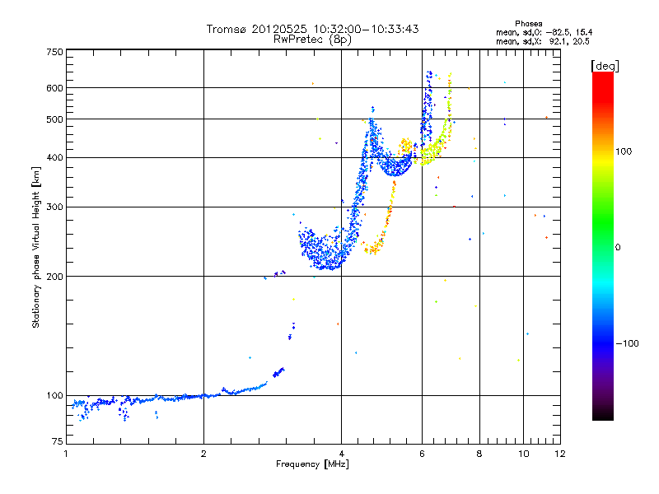
Task: Select the 'RwPretec (8p)' subtitle
Action: tap(312, 40)
